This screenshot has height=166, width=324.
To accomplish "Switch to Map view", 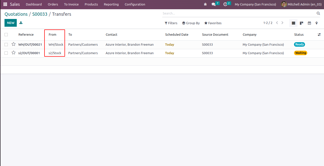I will [x=316, y=23].
